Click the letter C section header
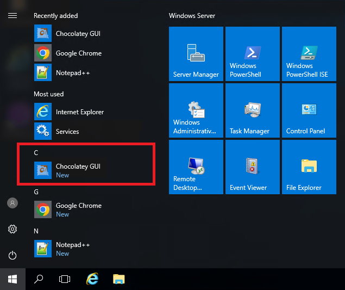This screenshot has height=290, width=345. pyautogui.click(x=36, y=152)
